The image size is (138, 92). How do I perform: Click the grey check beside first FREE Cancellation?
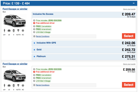coord(34,26)
